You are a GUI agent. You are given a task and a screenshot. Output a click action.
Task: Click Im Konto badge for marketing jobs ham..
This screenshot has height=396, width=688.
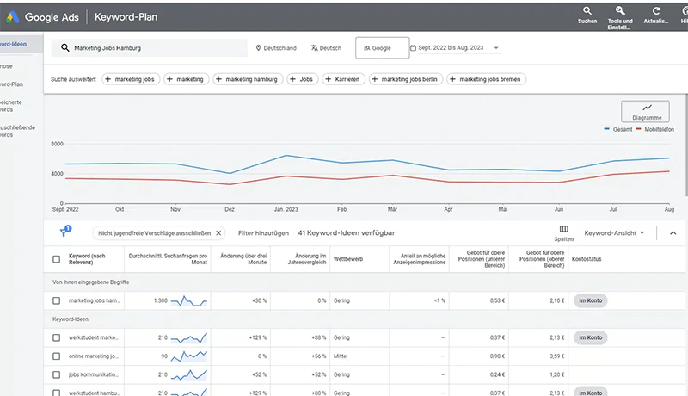tap(590, 300)
